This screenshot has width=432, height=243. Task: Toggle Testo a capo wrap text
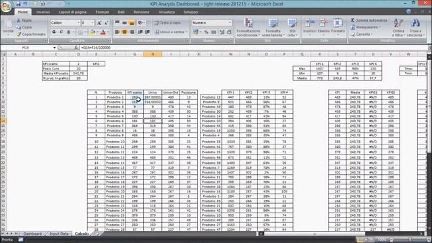coord(167,23)
